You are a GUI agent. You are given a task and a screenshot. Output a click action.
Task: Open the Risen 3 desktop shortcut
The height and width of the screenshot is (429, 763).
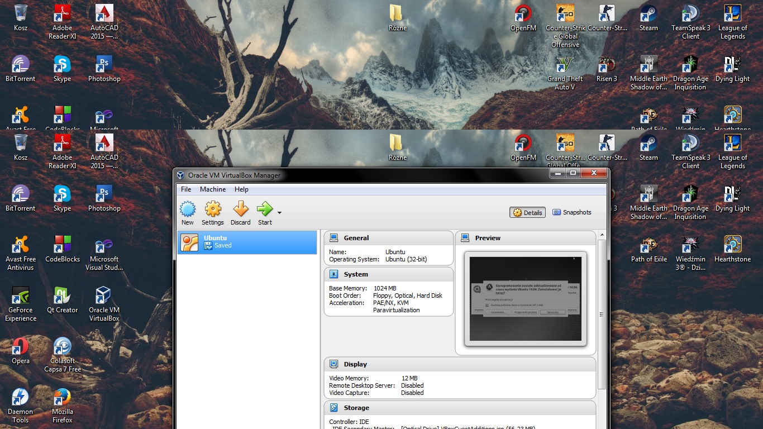tap(607, 69)
